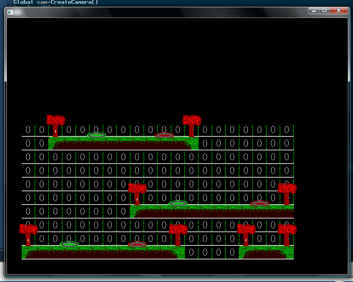Pick the left STOP sign on small bottom-right platform
353x282 pixels.
tap(246, 230)
